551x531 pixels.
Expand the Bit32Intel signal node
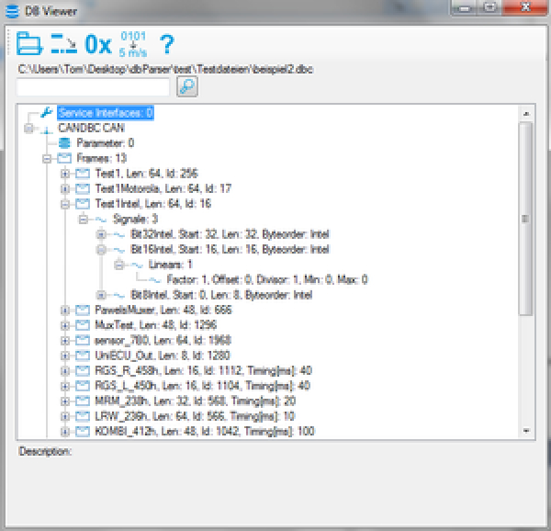coord(101,234)
